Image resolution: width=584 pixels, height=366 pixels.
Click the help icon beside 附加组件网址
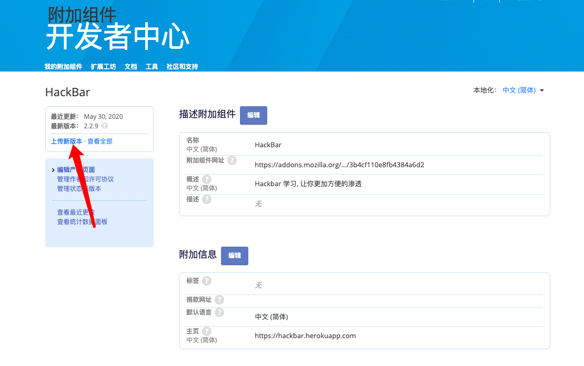[232, 160]
